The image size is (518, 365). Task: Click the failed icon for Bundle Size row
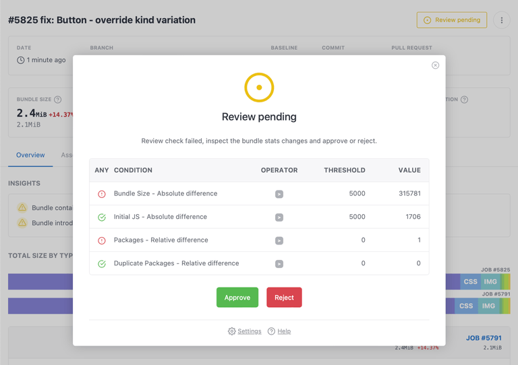point(102,194)
